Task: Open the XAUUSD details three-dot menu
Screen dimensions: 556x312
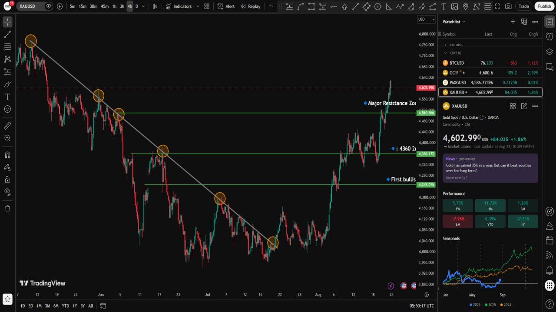Action: [x=535, y=106]
